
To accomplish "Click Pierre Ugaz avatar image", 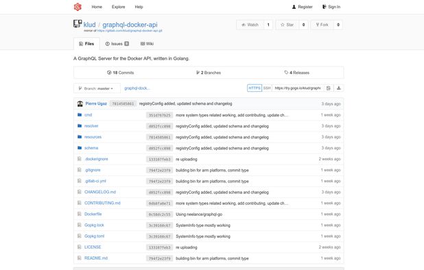I will point(80,103).
